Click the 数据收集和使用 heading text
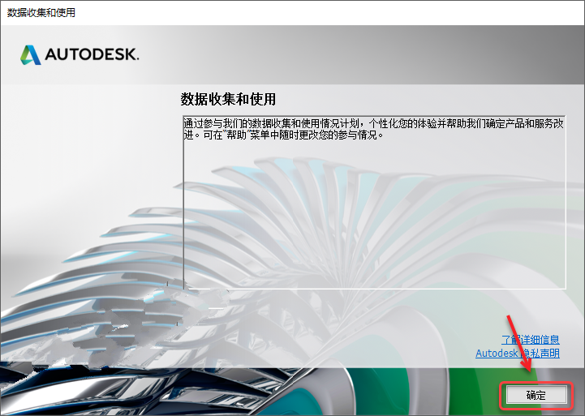585x416 pixels. [228, 99]
